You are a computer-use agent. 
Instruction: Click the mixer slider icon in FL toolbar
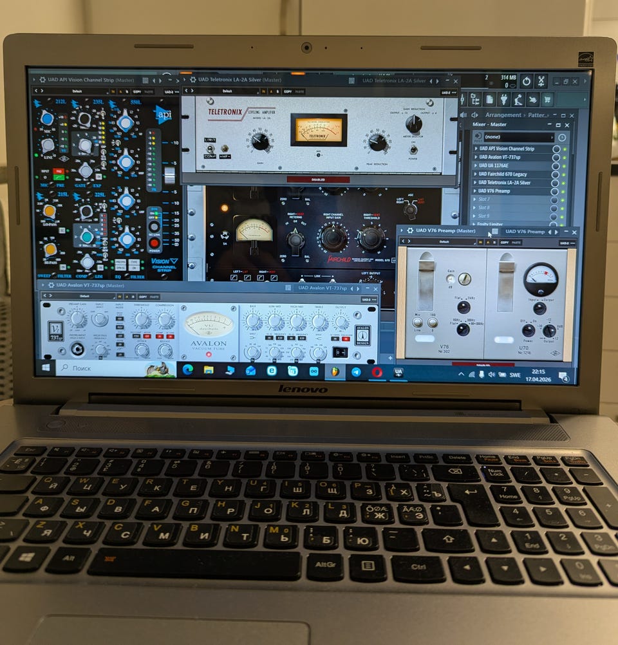point(463,99)
